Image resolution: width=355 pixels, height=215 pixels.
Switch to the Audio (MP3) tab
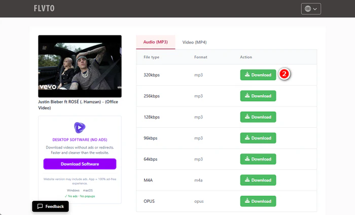156,42
